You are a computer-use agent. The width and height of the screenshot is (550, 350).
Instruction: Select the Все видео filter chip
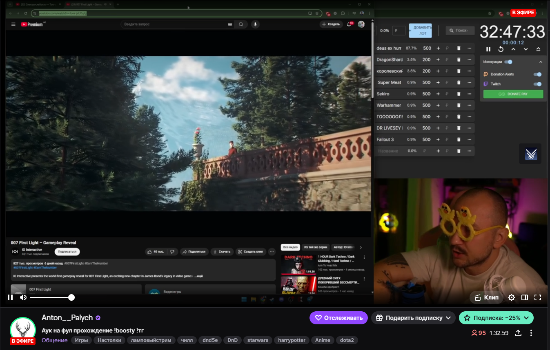click(x=291, y=247)
